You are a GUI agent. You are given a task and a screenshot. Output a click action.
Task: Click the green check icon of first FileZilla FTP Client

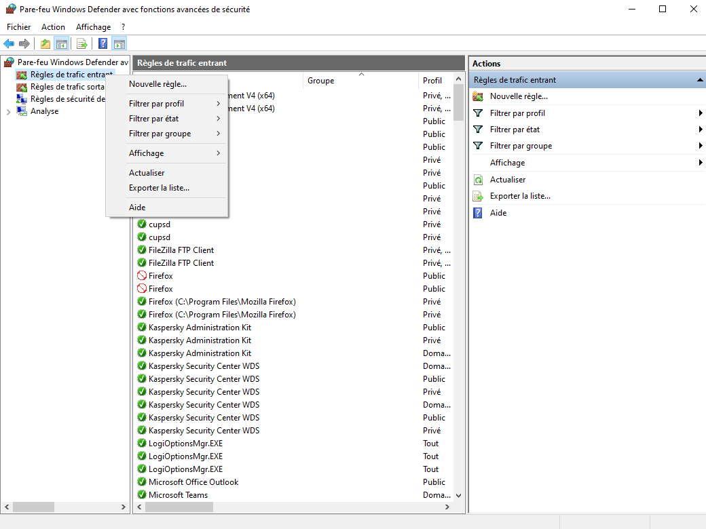(x=142, y=250)
